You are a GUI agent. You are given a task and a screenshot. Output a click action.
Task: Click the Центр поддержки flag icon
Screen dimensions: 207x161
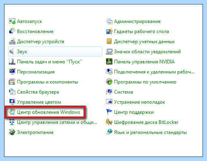point(109,112)
